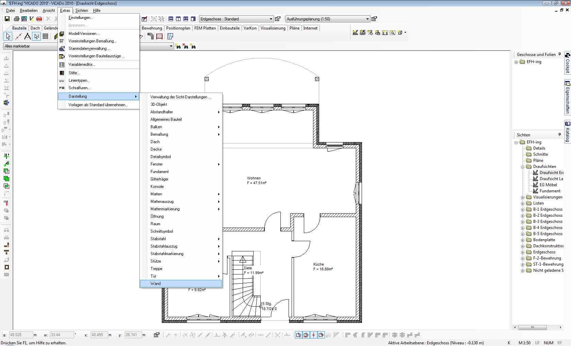The image size is (571, 346).
Task: Select the Schnitte folder
Action: [x=540, y=154]
